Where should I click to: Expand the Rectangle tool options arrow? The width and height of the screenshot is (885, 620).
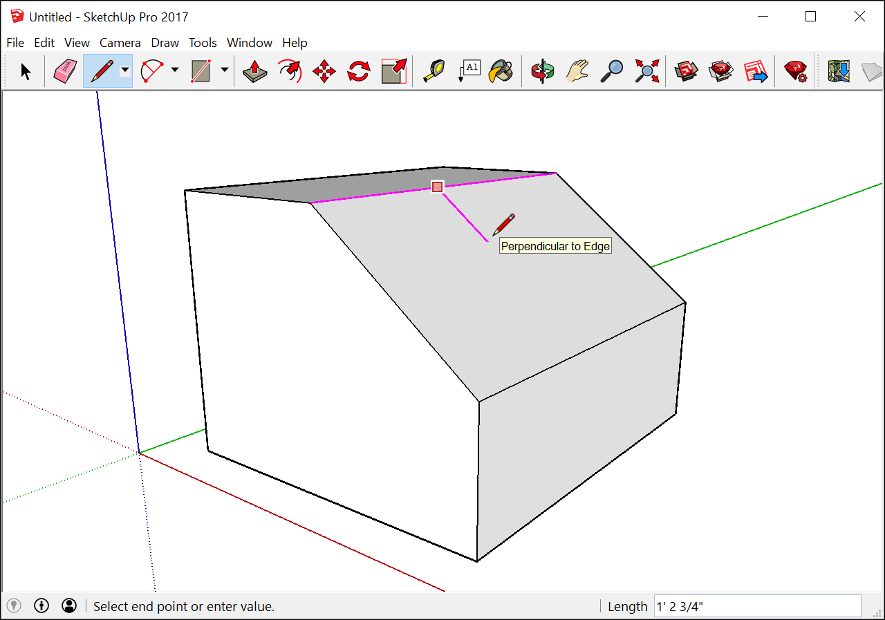(224, 71)
